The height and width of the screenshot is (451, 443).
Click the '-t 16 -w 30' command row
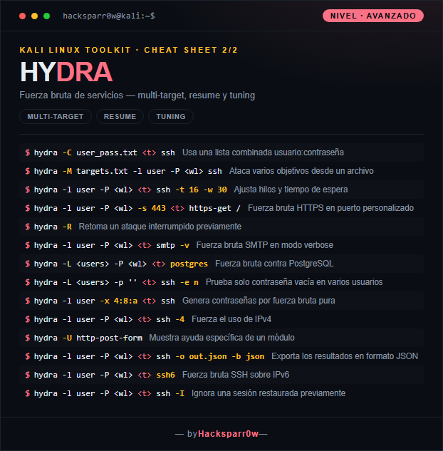[221, 190]
